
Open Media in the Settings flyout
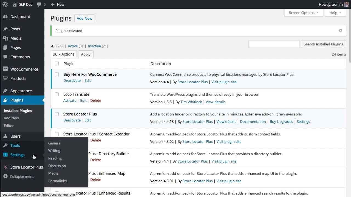[53, 173]
